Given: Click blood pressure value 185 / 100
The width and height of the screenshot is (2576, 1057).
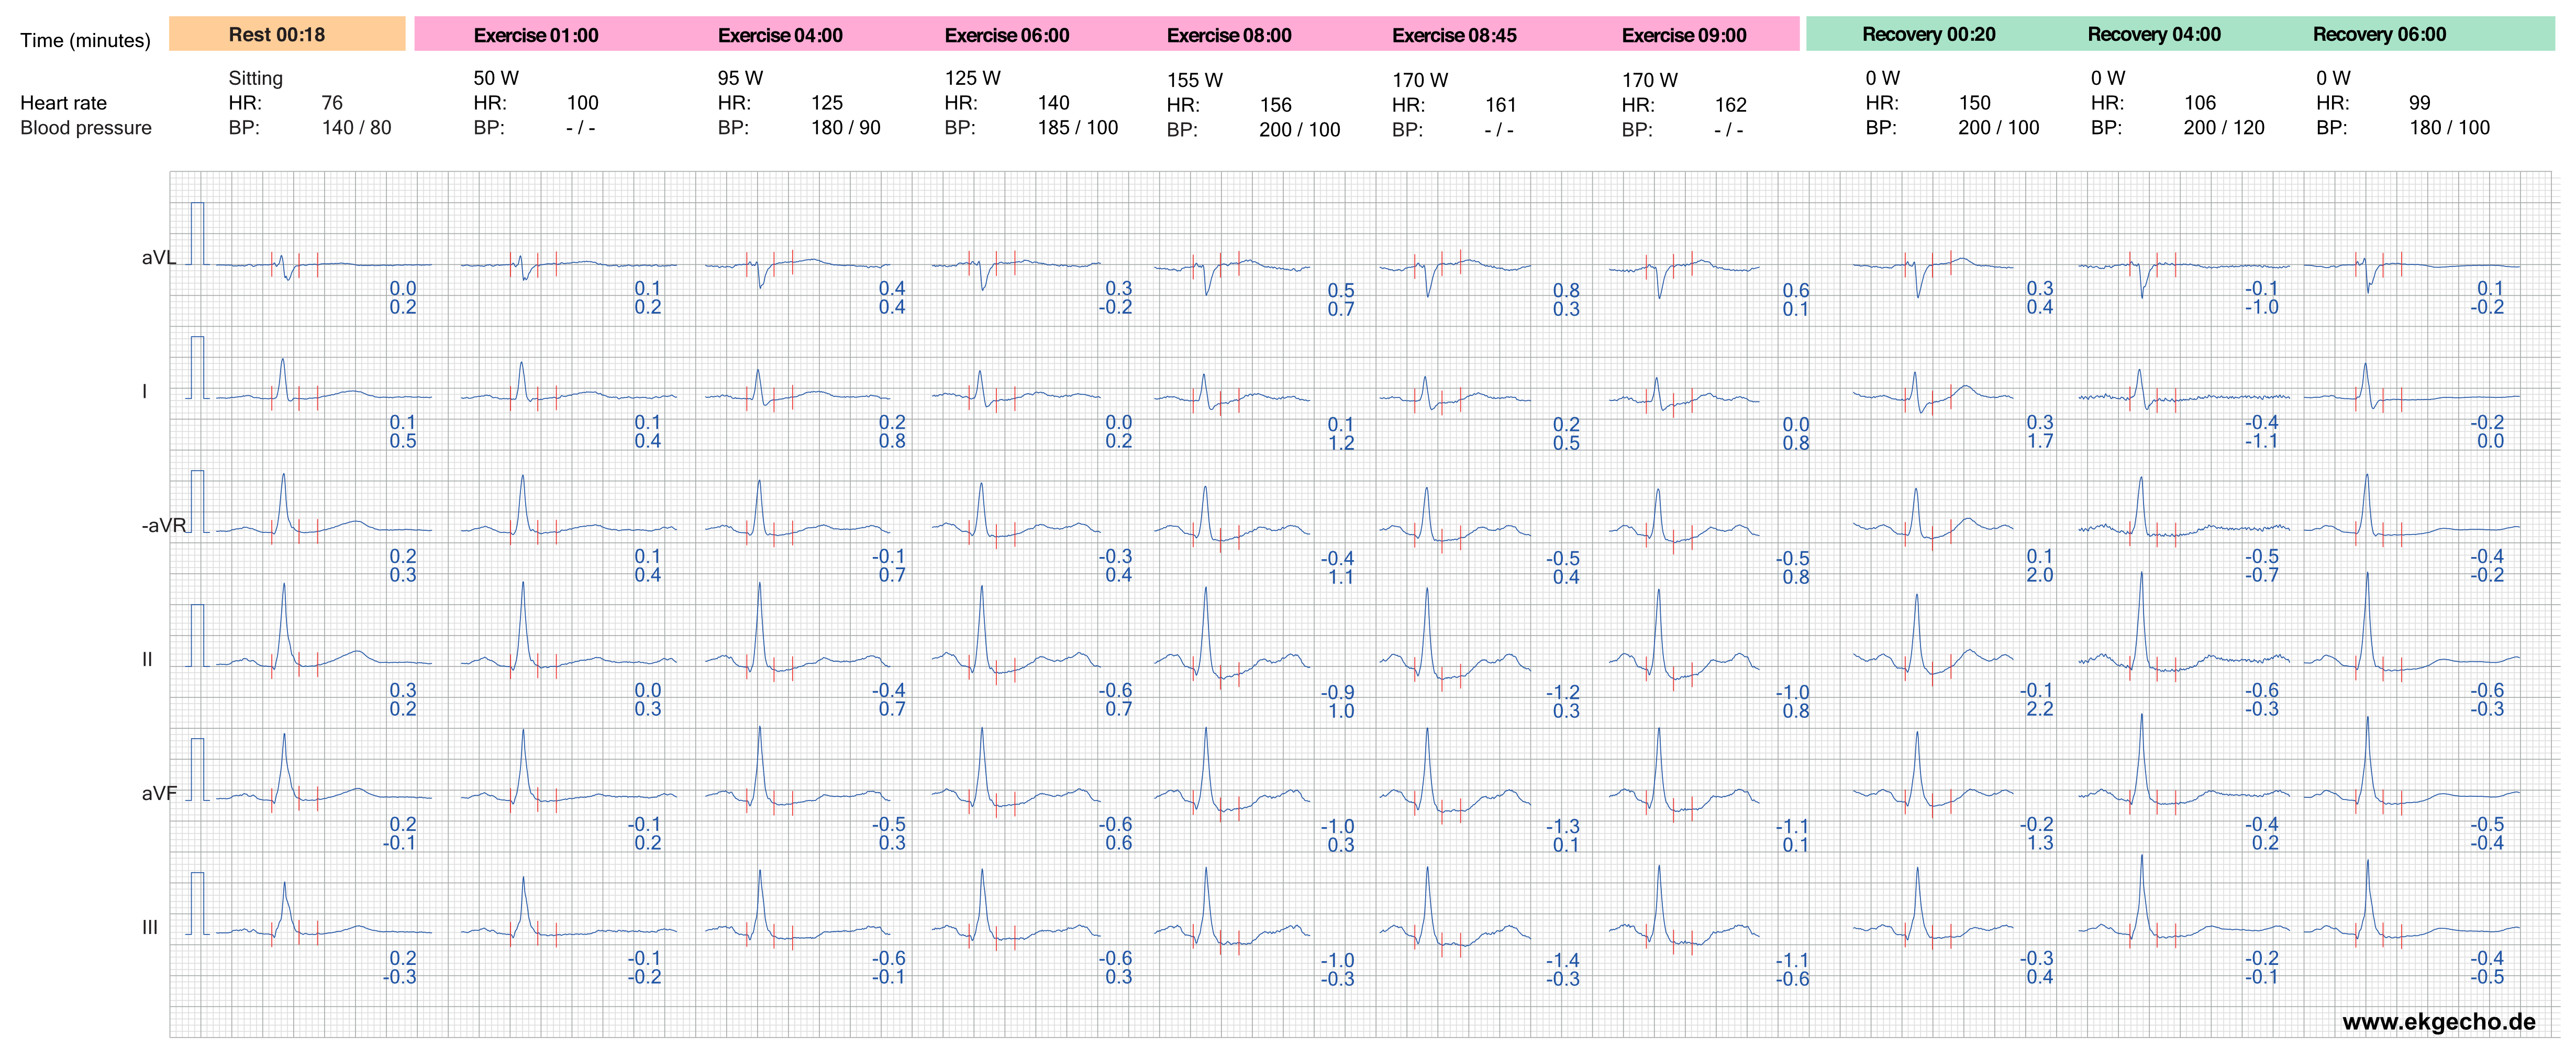Looking at the screenshot, I should tap(1078, 128).
